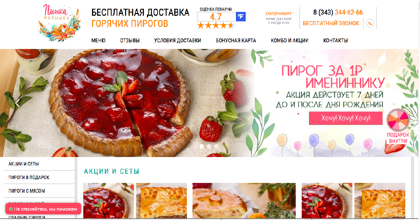Show previous slide with left arrow
The image size is (420, 220).
(17, 103)
